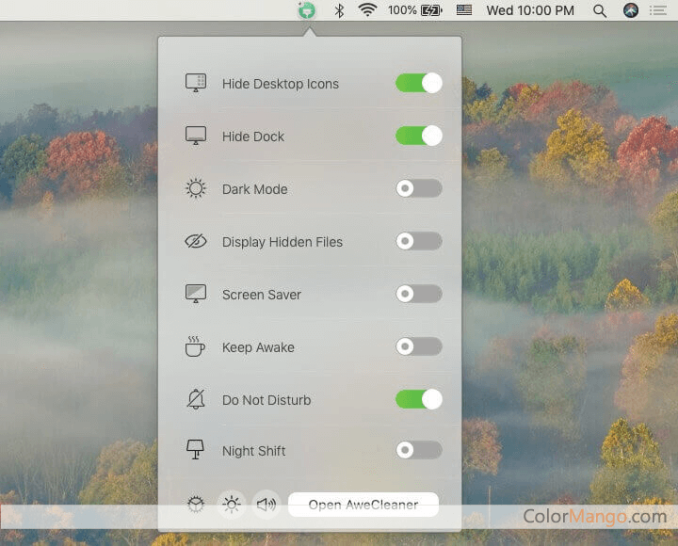This screenshot has height=546, width=678.
Task: Enable the Dark Mode toggle
Action: [418, 188]
